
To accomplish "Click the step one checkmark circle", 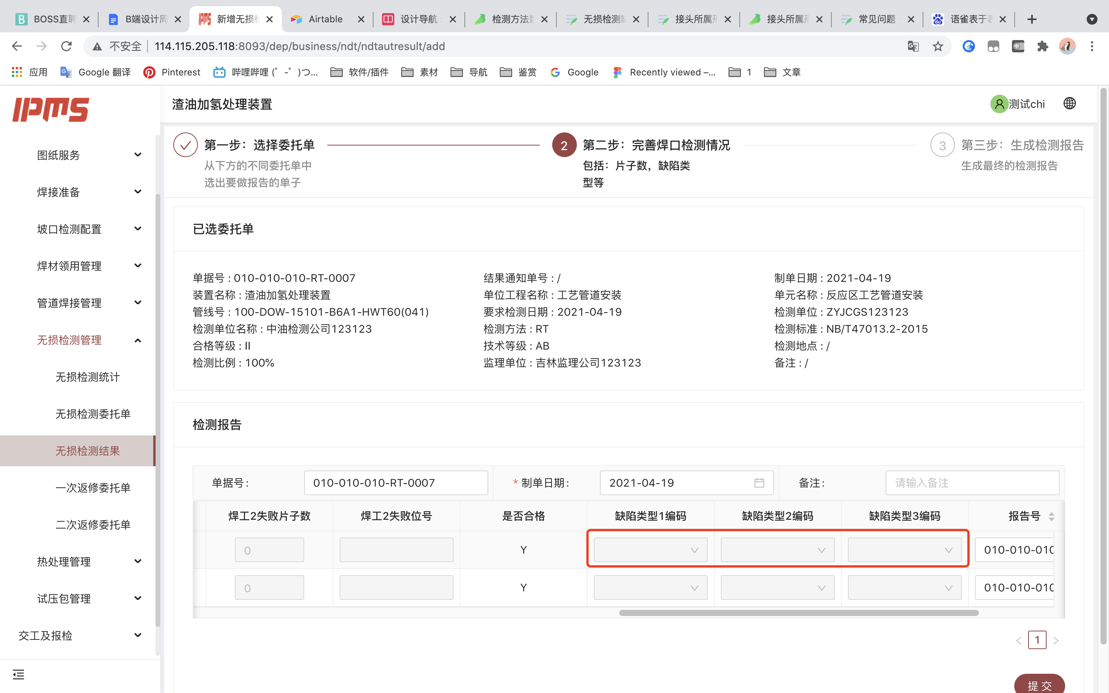I will (185, 145).
